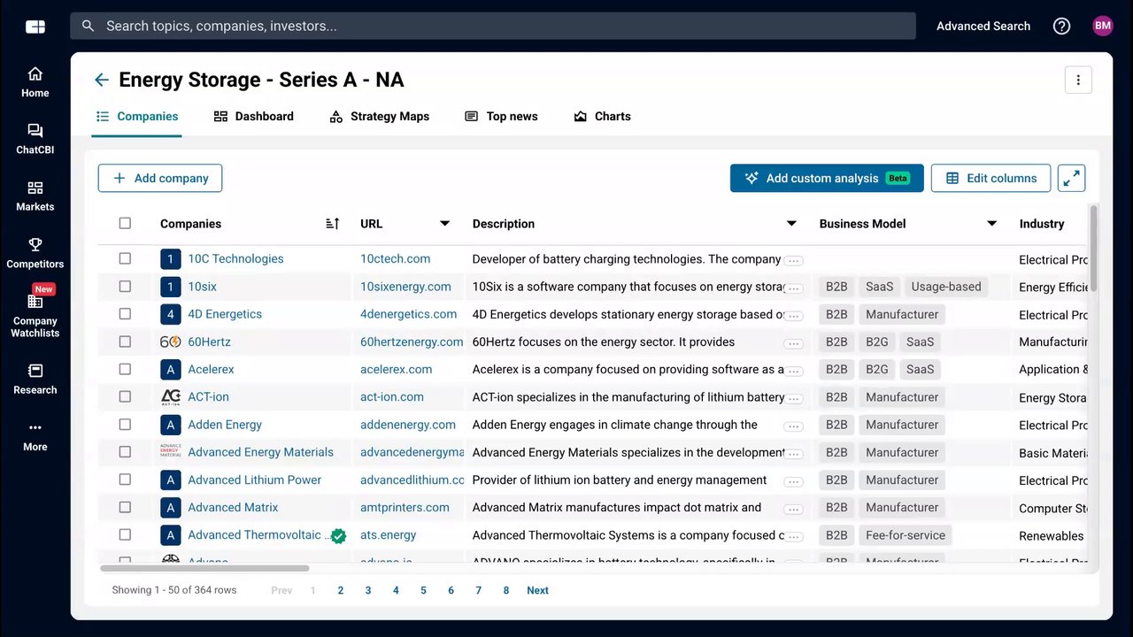This screenshot has width=1133, height=637.
Task: Click the horizontal table scrollbar
Action: [204, 568]
